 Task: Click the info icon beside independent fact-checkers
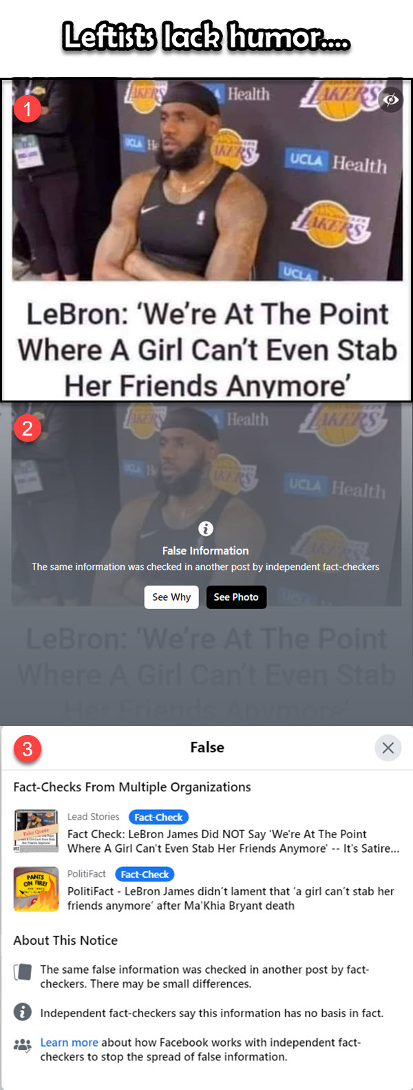(23, 1012)
